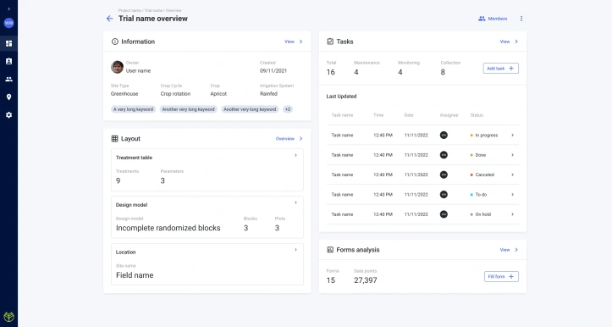This screenshot has width=612, height=327.
Task: Open the dashboard grid icon in sidebar
Action: [x=8, y=43]
